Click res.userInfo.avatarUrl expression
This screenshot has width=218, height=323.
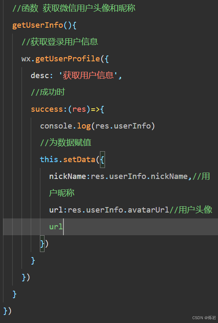coord(118,210)
